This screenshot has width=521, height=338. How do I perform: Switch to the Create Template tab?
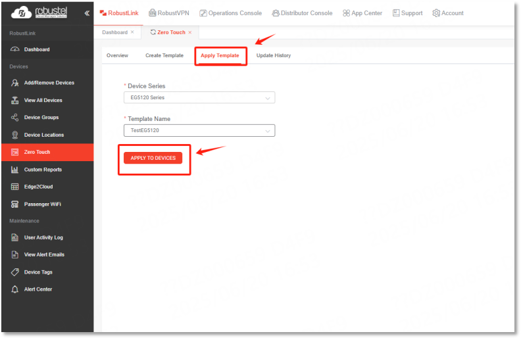pyautogui.click(x=164, y=55)
